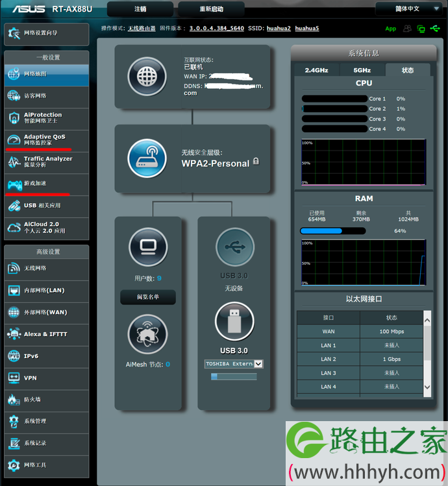
Task: Select the wireless router icon in map
Action: (147, 158)
